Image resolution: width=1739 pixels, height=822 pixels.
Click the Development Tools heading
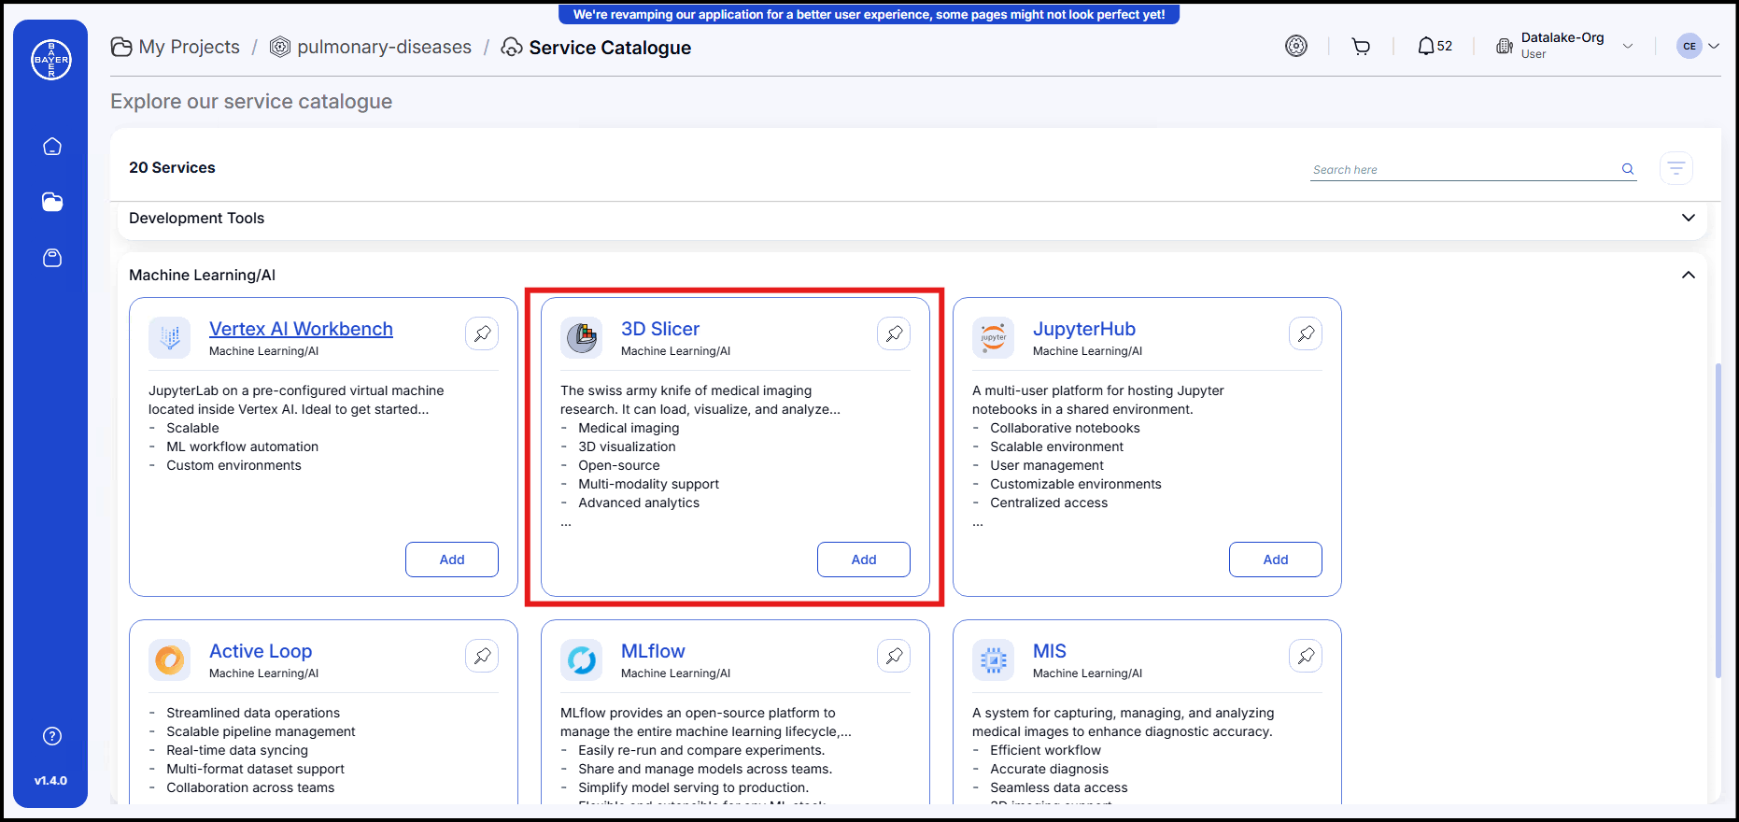point(196,218)
